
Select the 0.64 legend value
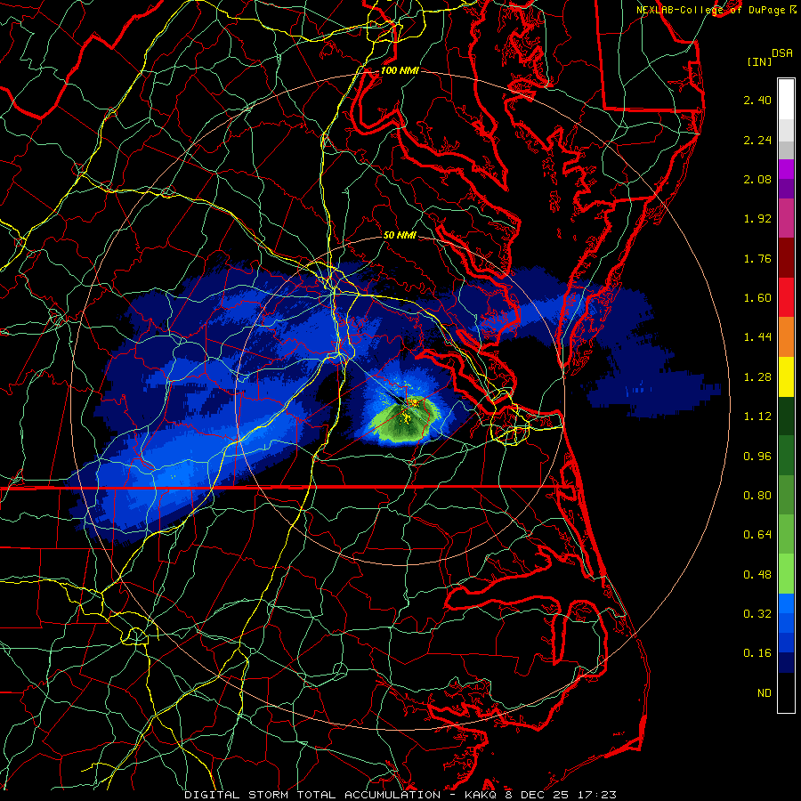point(757,535)
